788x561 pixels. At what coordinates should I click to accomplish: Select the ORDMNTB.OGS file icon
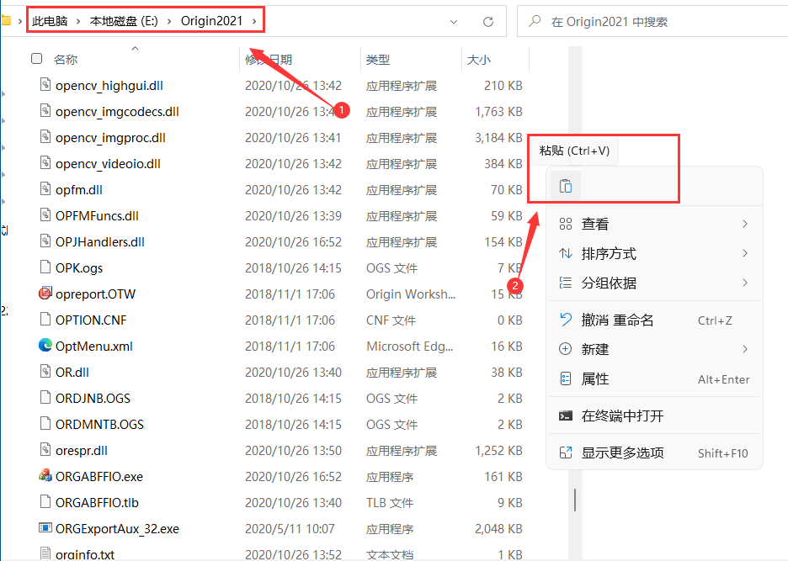pyautogui.click(x=45, y=423)
